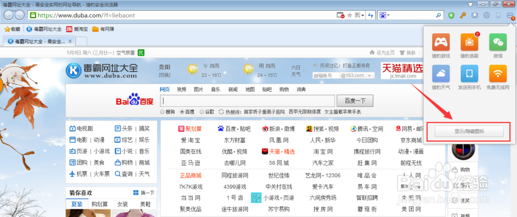Select the 女装 tab
Image resolution: width=517 pixels, height=217 pixels.
pos(123,204)
